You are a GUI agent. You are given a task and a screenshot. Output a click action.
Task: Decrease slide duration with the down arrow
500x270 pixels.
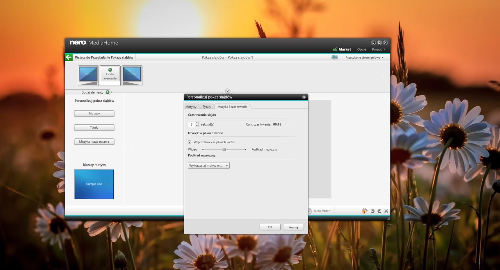[197, 126]
